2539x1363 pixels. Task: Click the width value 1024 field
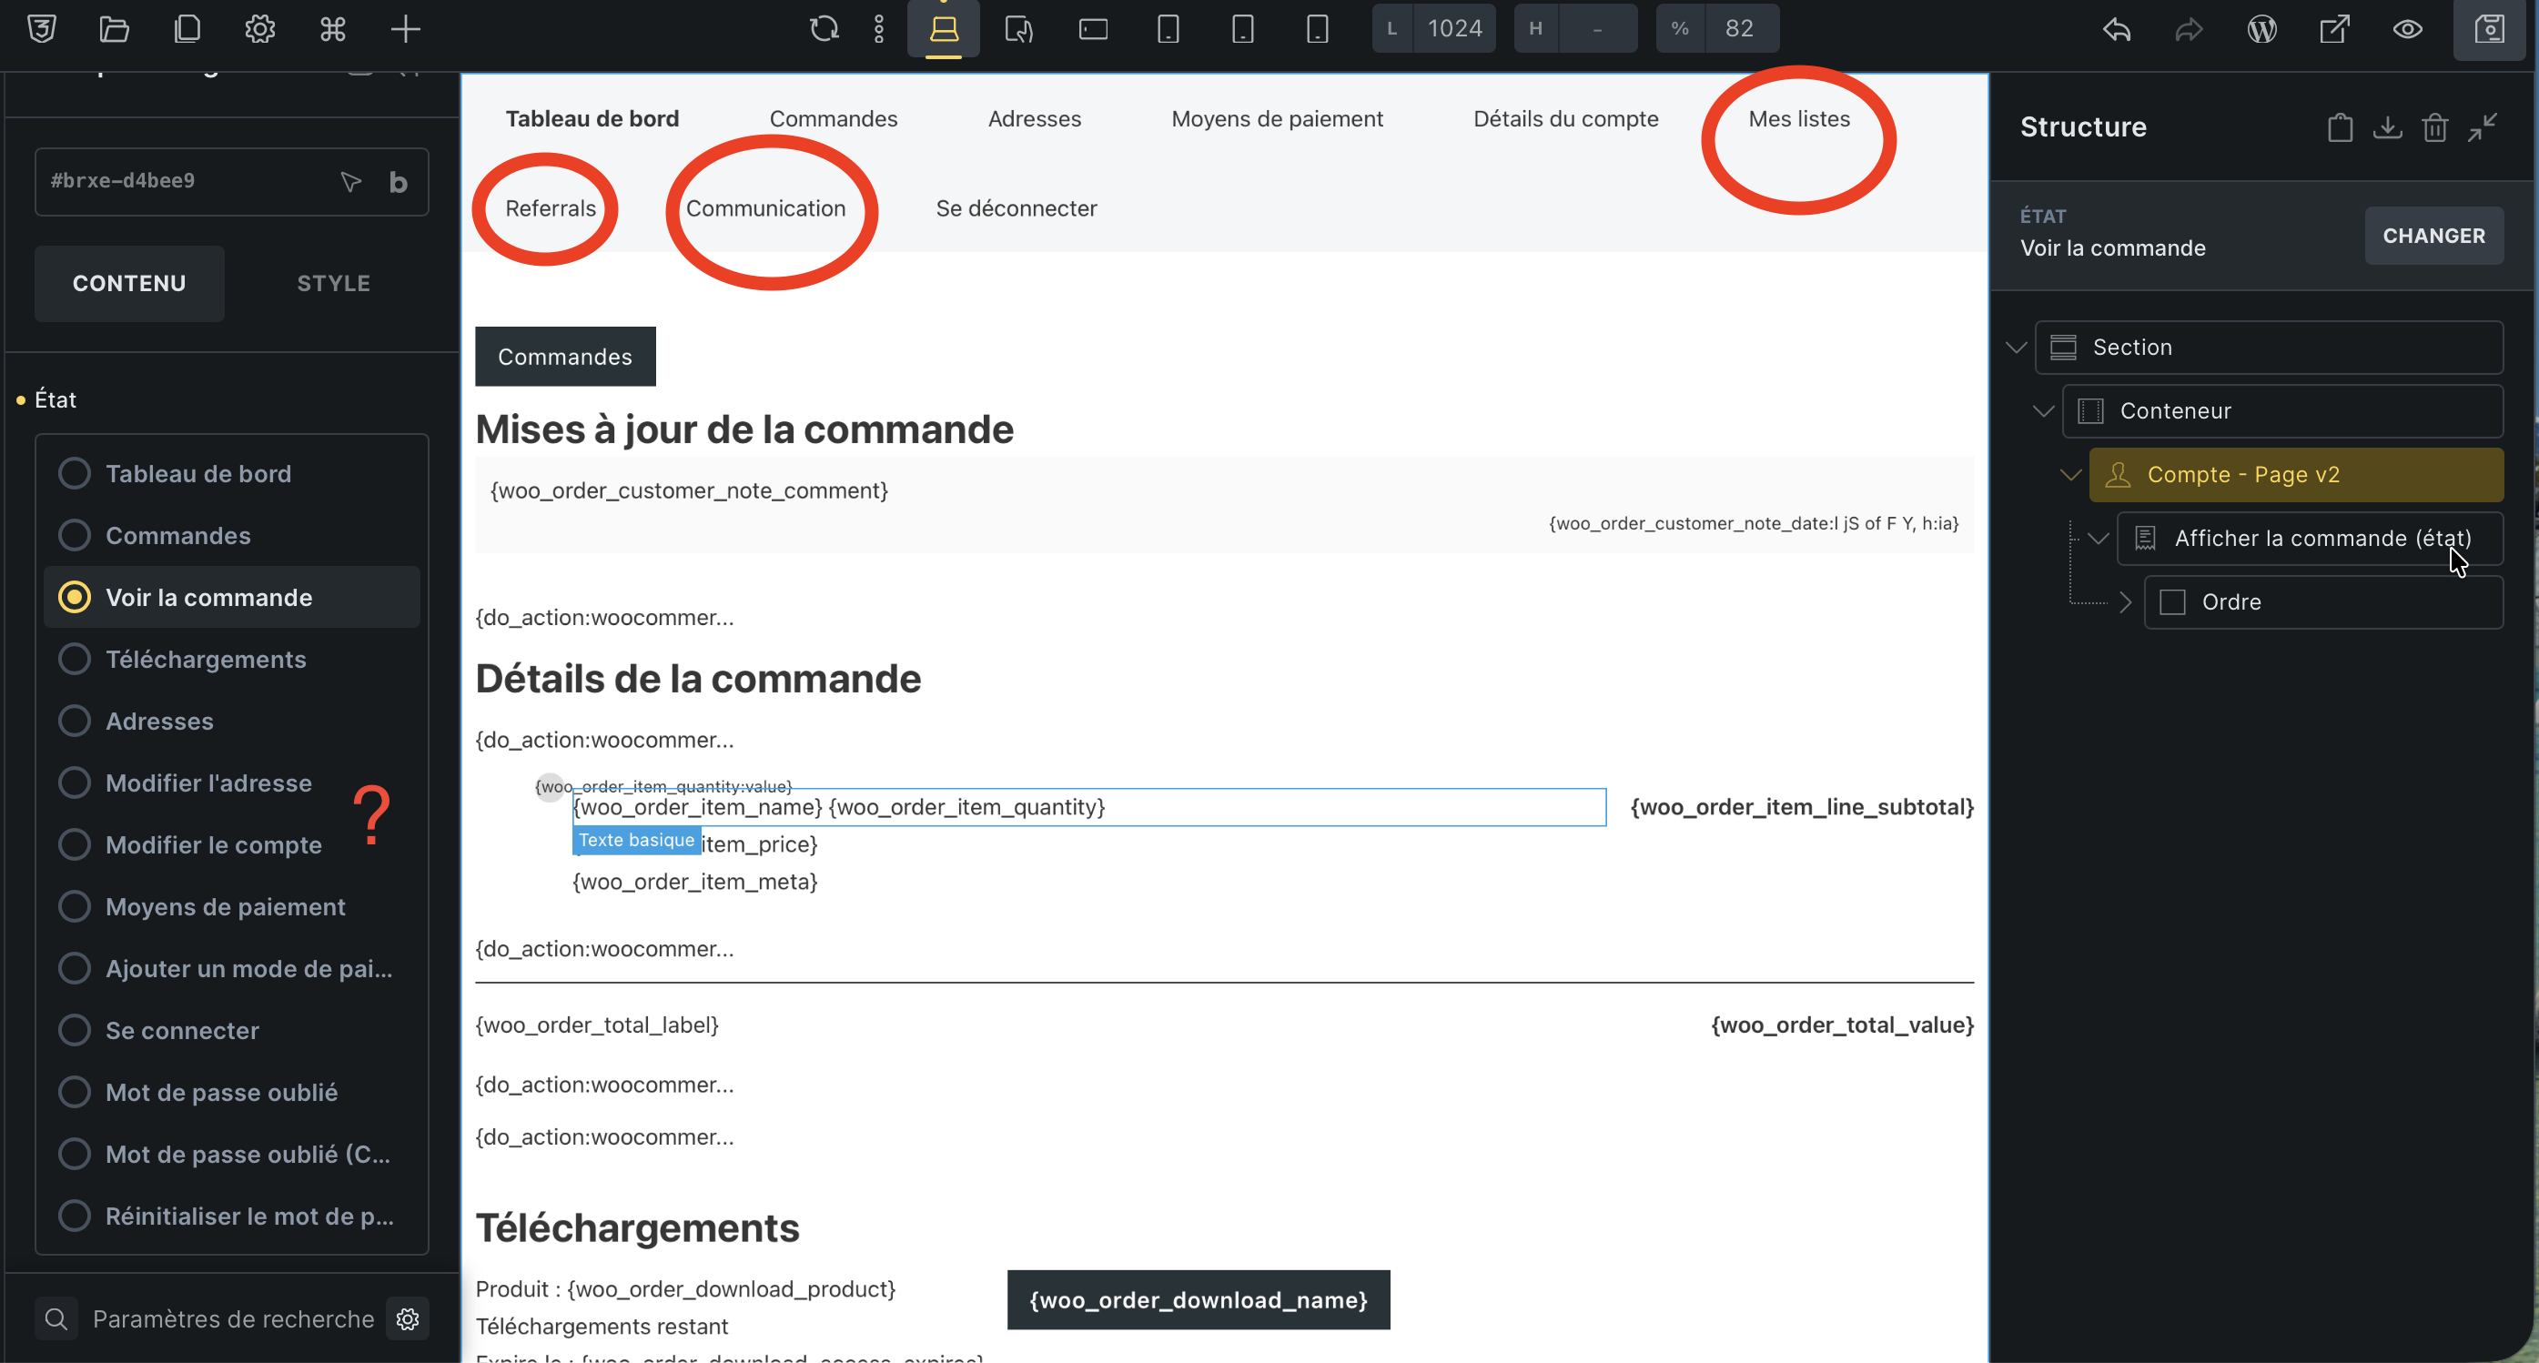tap(1454, 28)
